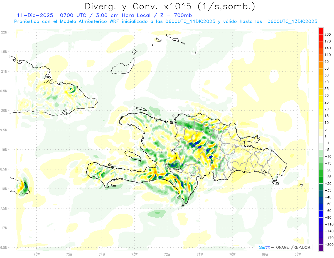This screenshot has width=334, height=258.
Task: Click the colorbar value "35"
Action: (x=326, y=89)
